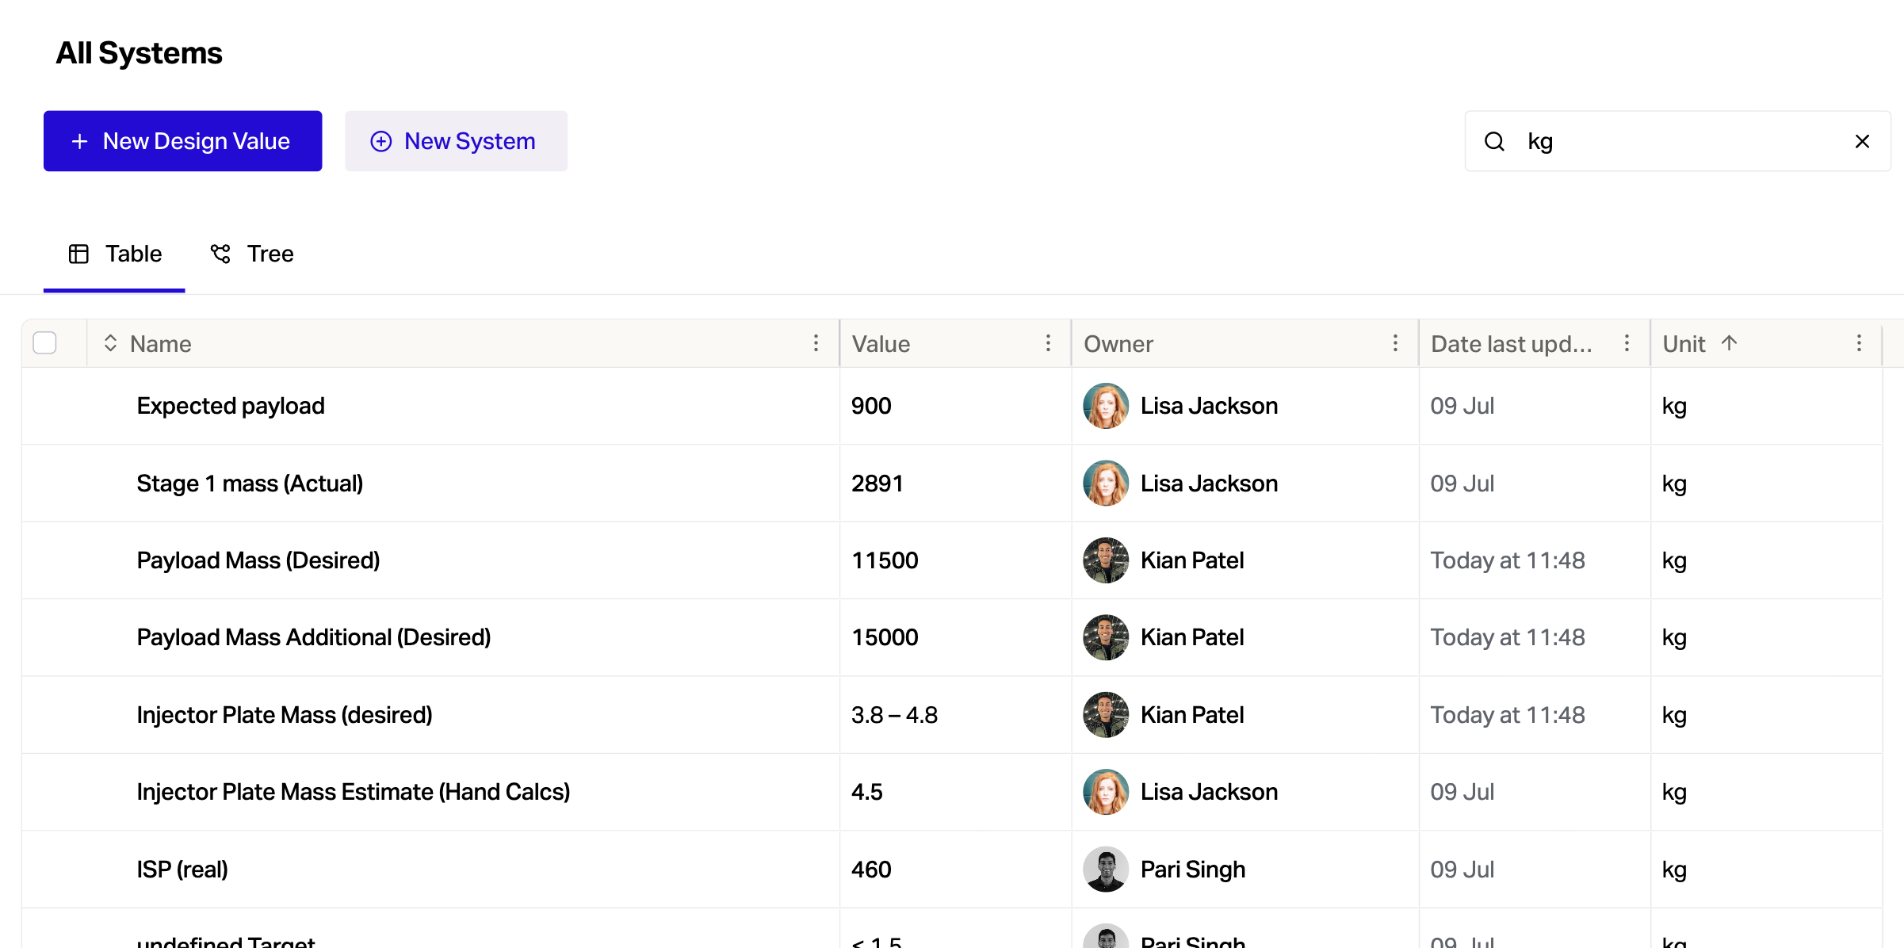Open Value column options menu

click(x=1048, y=343)
